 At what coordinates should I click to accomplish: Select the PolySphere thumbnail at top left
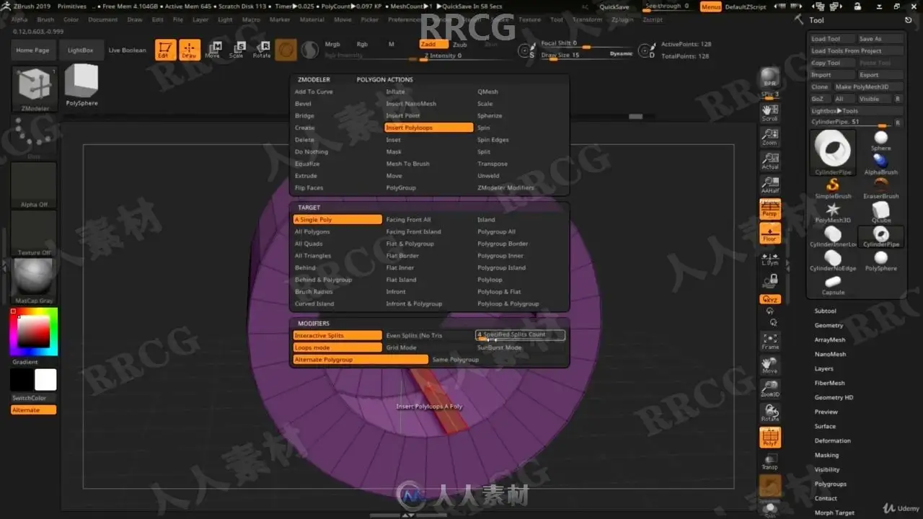81,85
